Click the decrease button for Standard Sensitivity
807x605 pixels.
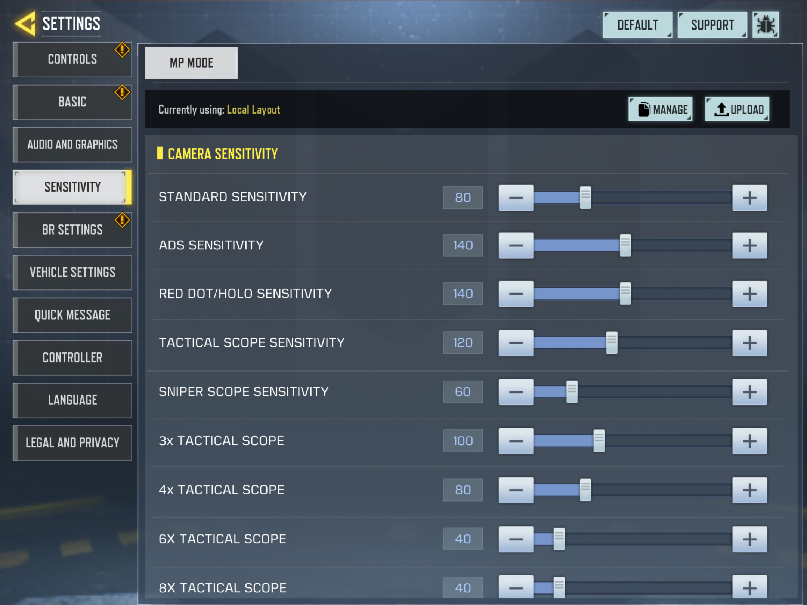515,198
